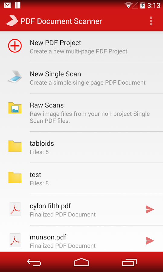Open Raw Scans list item
This screenshot has width=163, height=272.
pyautogui.click(x=81, y=112)
